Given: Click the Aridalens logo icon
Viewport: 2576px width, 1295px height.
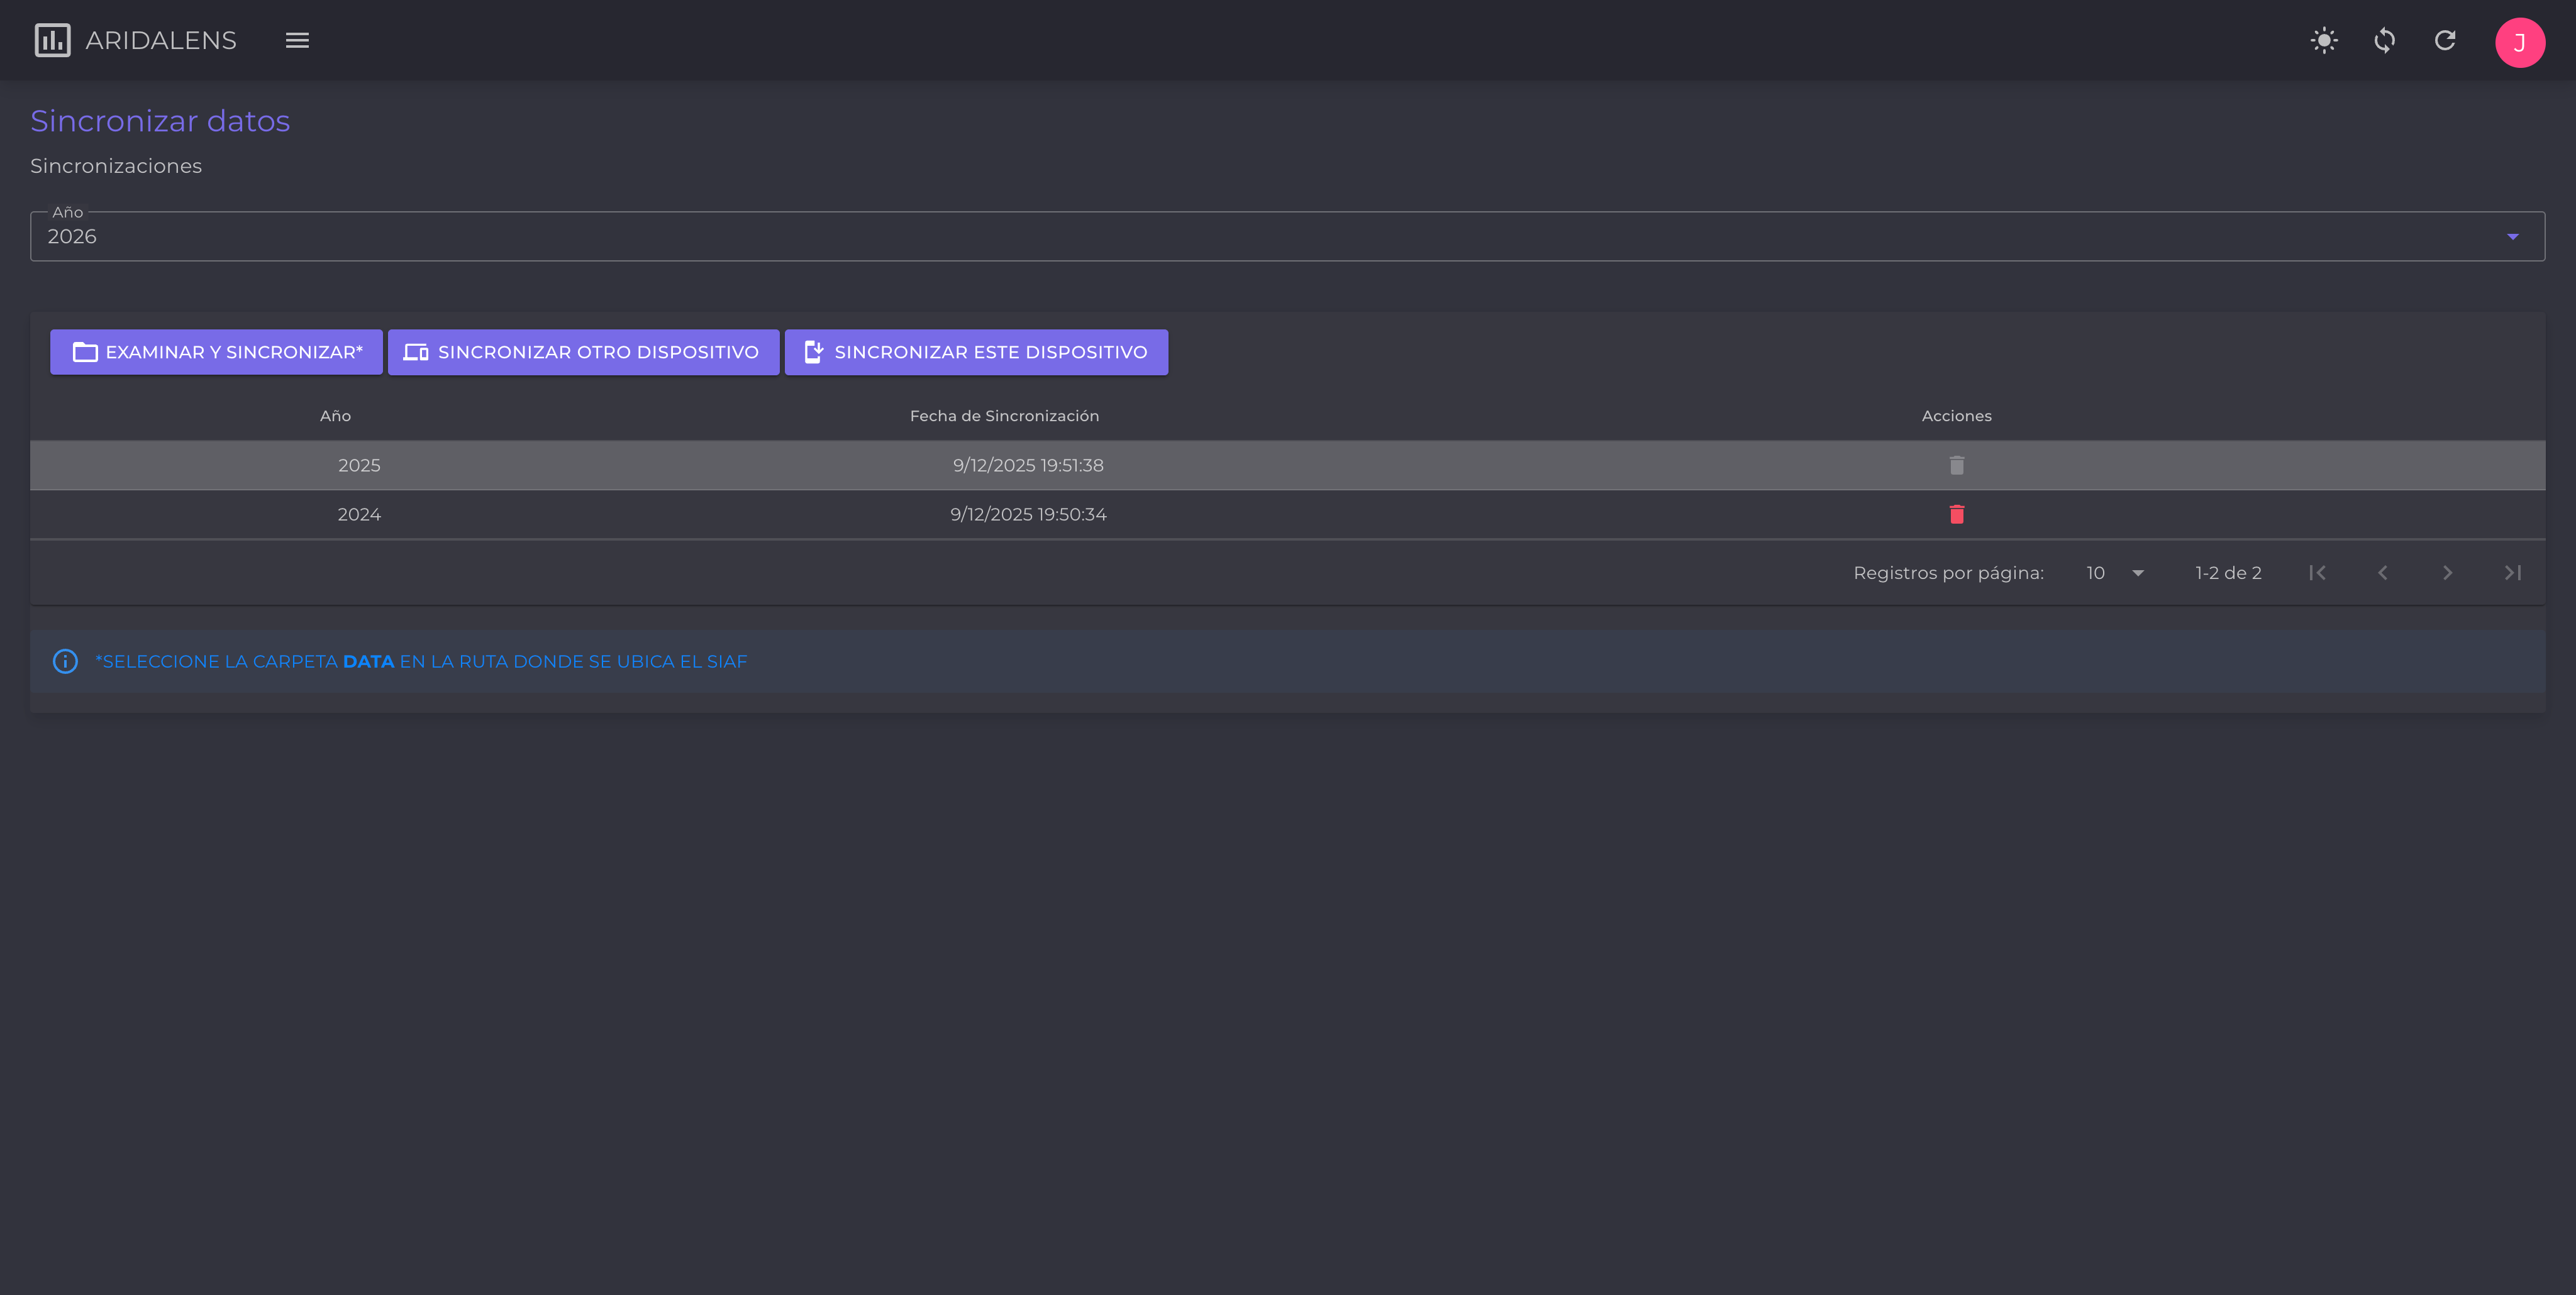Looking at the screenshot, I should coord(52,41).
